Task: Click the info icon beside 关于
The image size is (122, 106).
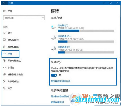Action: point(4,88)
